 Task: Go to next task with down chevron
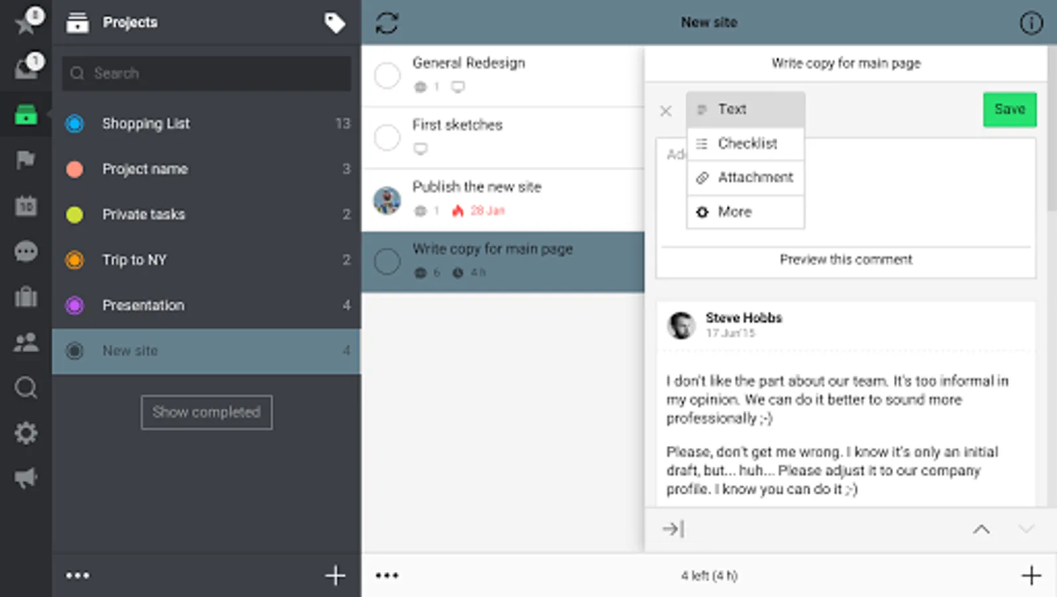[x=1026, y=529]
